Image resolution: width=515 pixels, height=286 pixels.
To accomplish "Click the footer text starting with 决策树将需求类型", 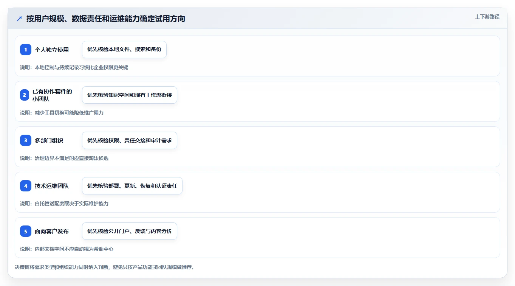I will 105,267.
